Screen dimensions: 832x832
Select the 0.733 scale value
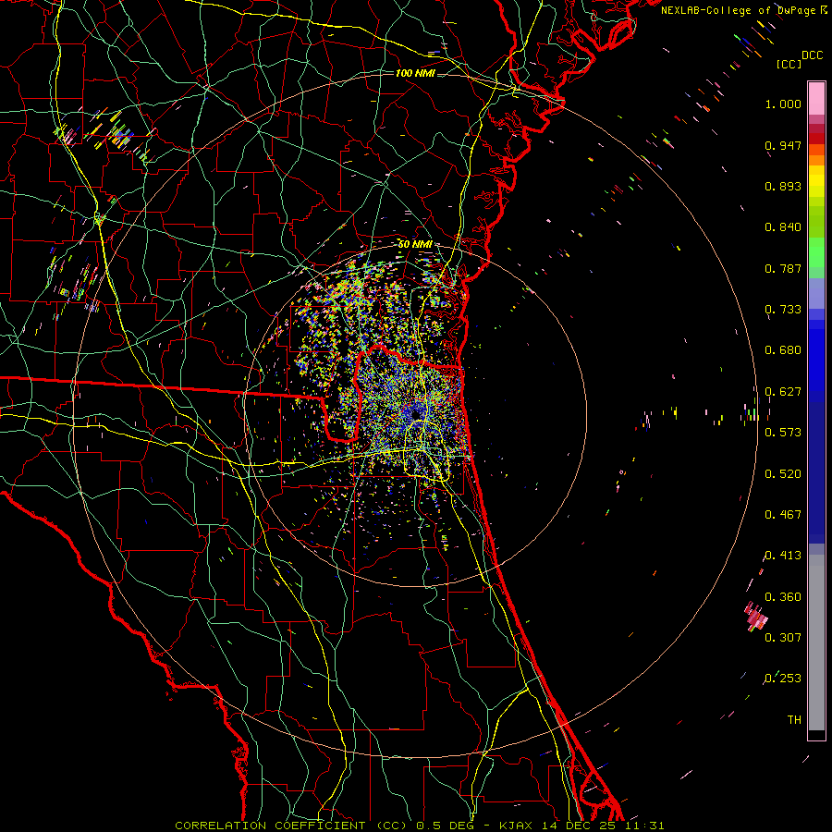pos(783,310)
